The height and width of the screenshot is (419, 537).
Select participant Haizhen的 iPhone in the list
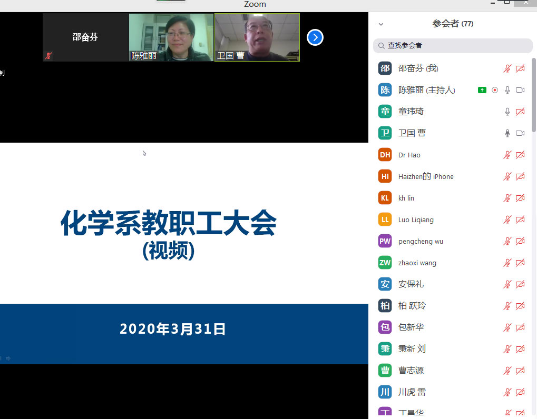coord(426,176)
